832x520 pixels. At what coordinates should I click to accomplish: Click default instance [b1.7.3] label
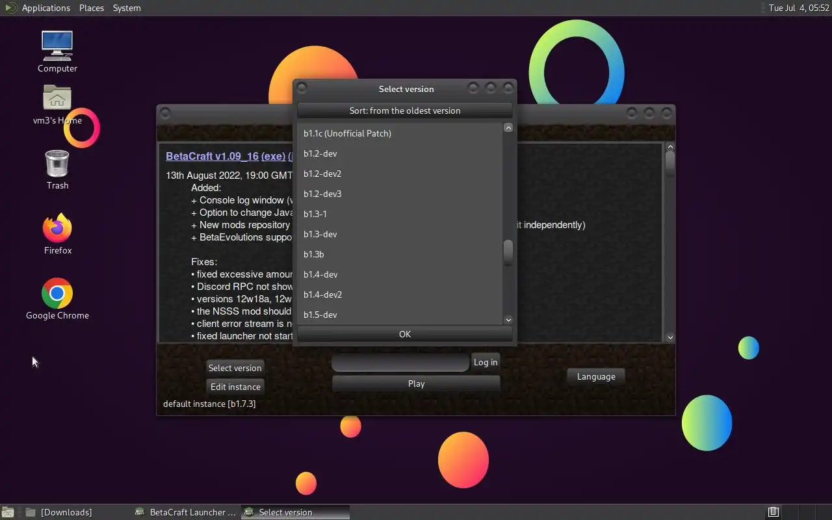(x=209, y=404)
